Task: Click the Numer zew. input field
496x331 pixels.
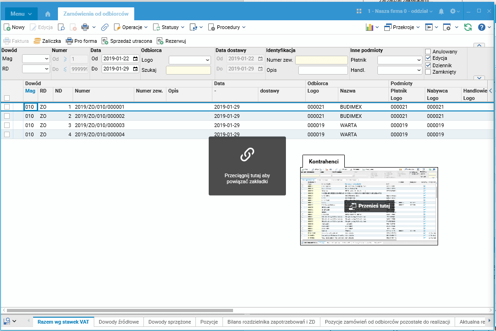Action: 321,60
